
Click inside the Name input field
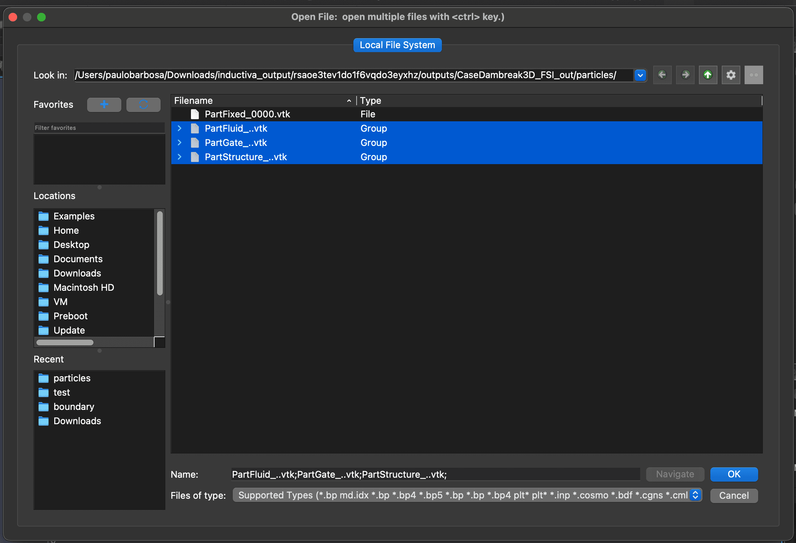click(x=428, y=475)
